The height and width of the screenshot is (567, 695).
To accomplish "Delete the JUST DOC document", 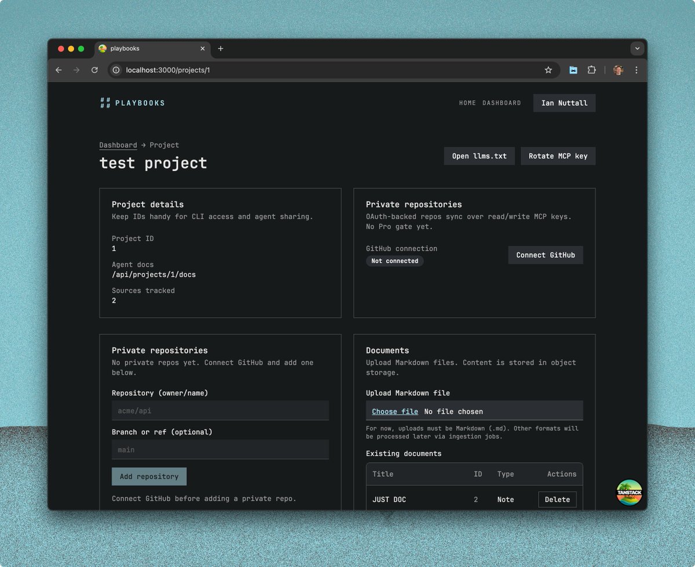I will click(x=557, y=499).
